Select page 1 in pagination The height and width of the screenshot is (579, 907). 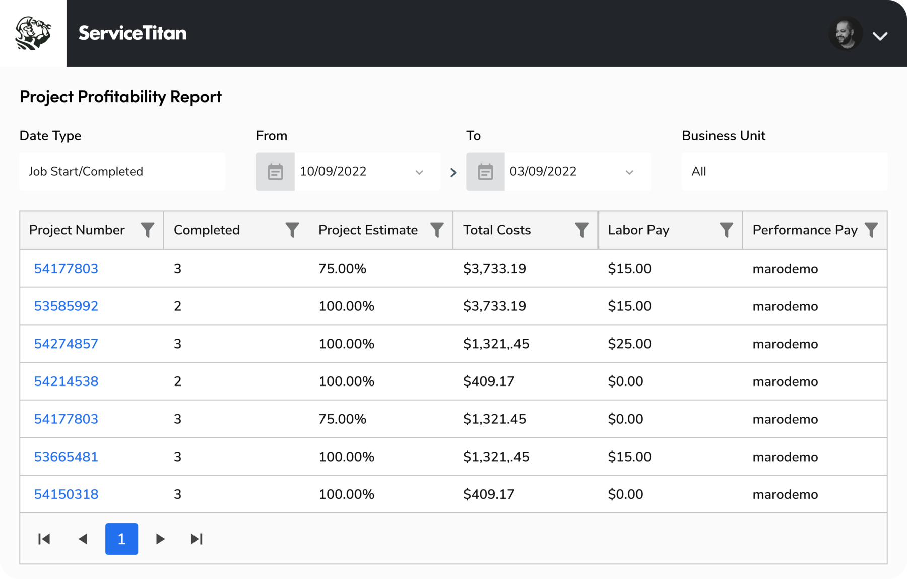[121, 539]
